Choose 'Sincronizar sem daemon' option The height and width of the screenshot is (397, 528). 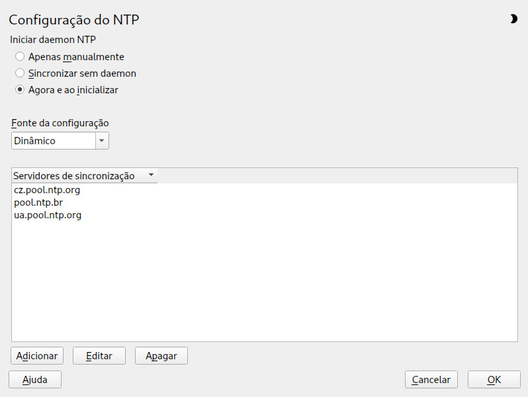coord(20,73)
